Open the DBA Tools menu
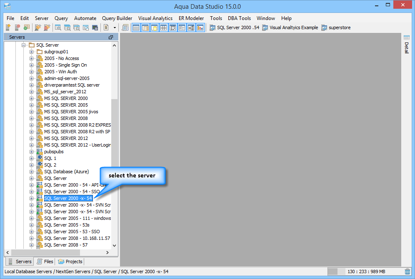The image size is (415, 279). (x=239, y=18)
